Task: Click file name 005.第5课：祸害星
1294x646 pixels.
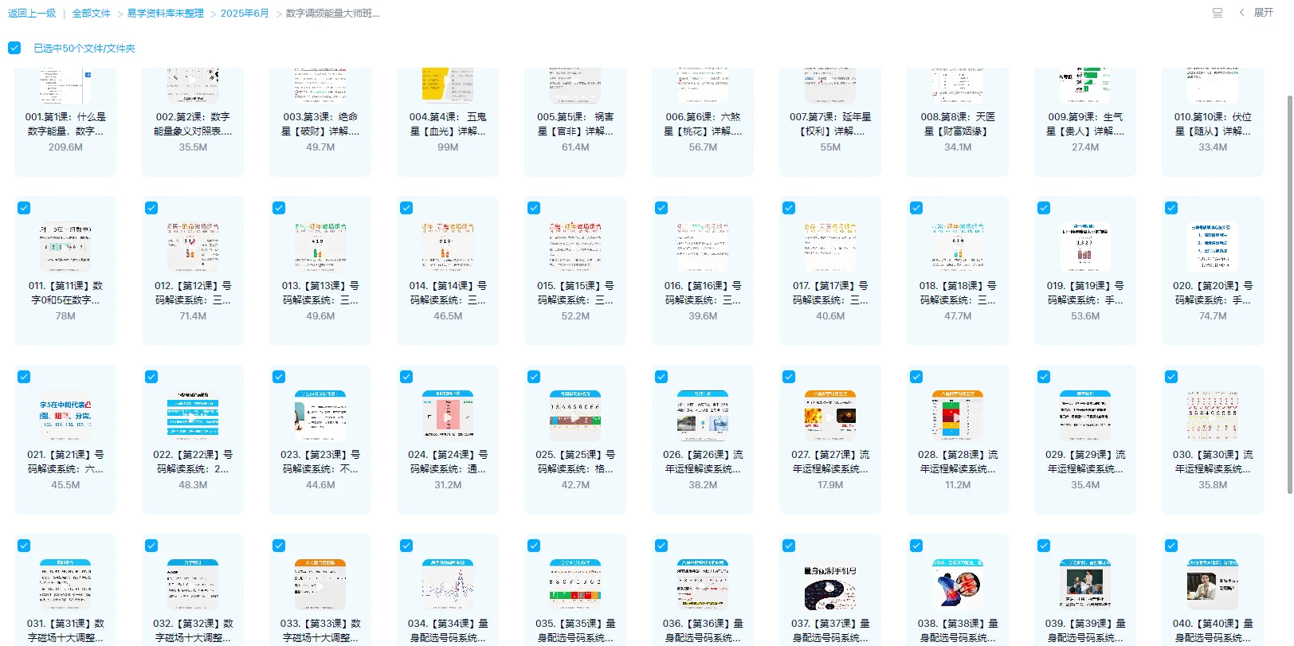Action: click(x=575, y=123)
